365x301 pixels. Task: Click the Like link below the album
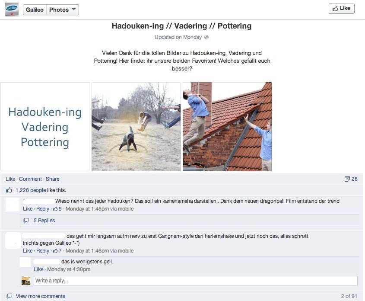pos(10,179)
